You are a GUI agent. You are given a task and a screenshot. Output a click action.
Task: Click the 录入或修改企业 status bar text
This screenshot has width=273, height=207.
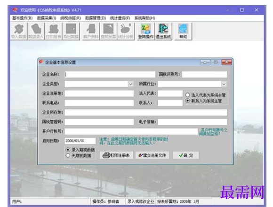click(x=141, y=201)
